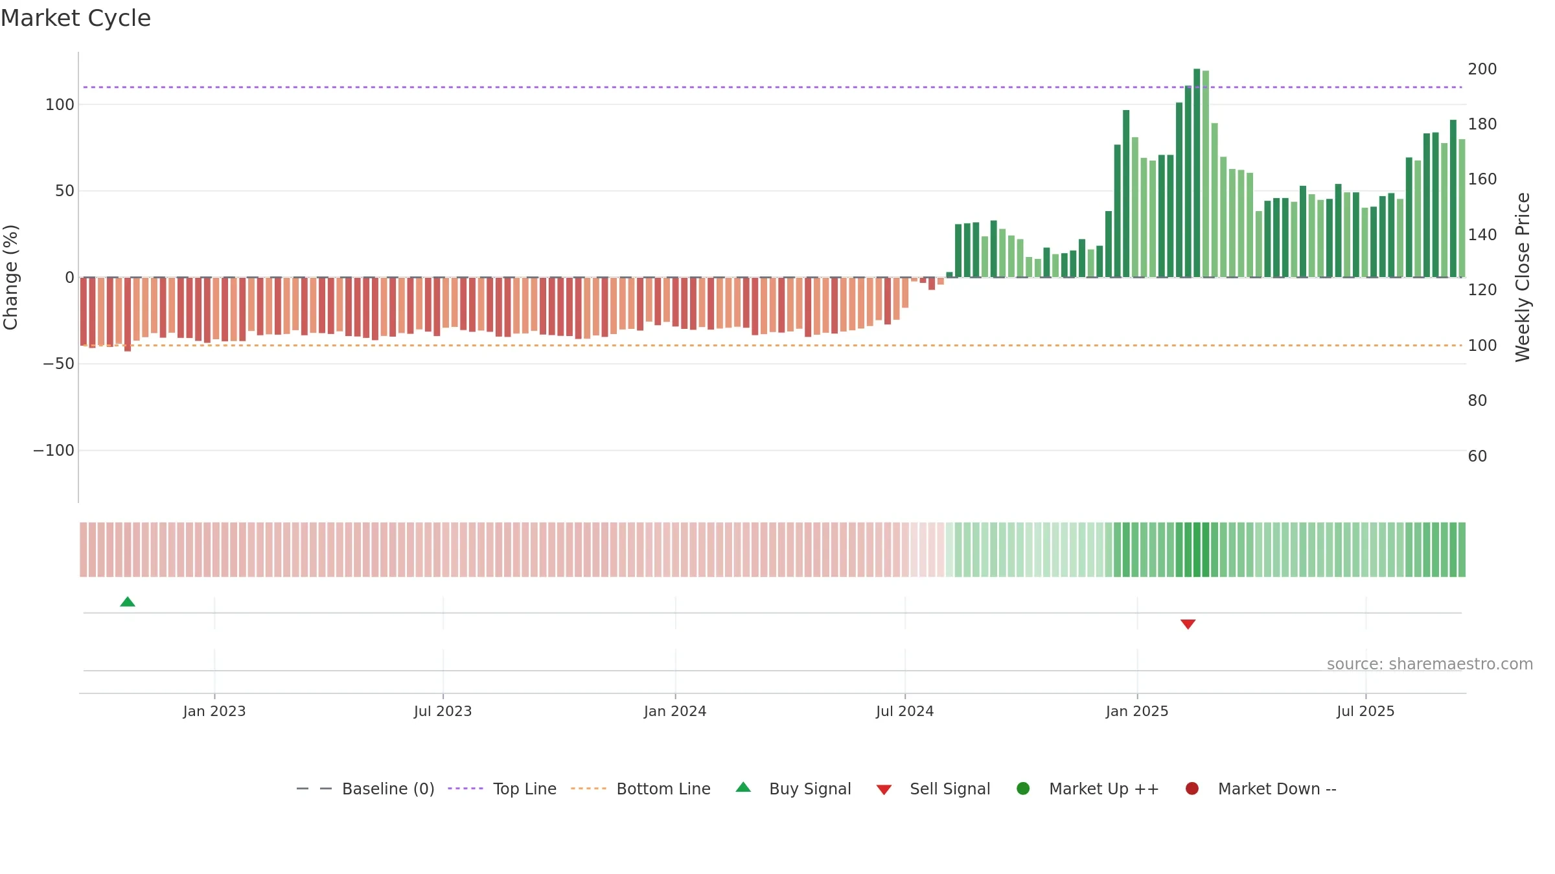Click the 180 tick on price axis
Screen dimensions: 1555x874
[x=1482, y=124]
